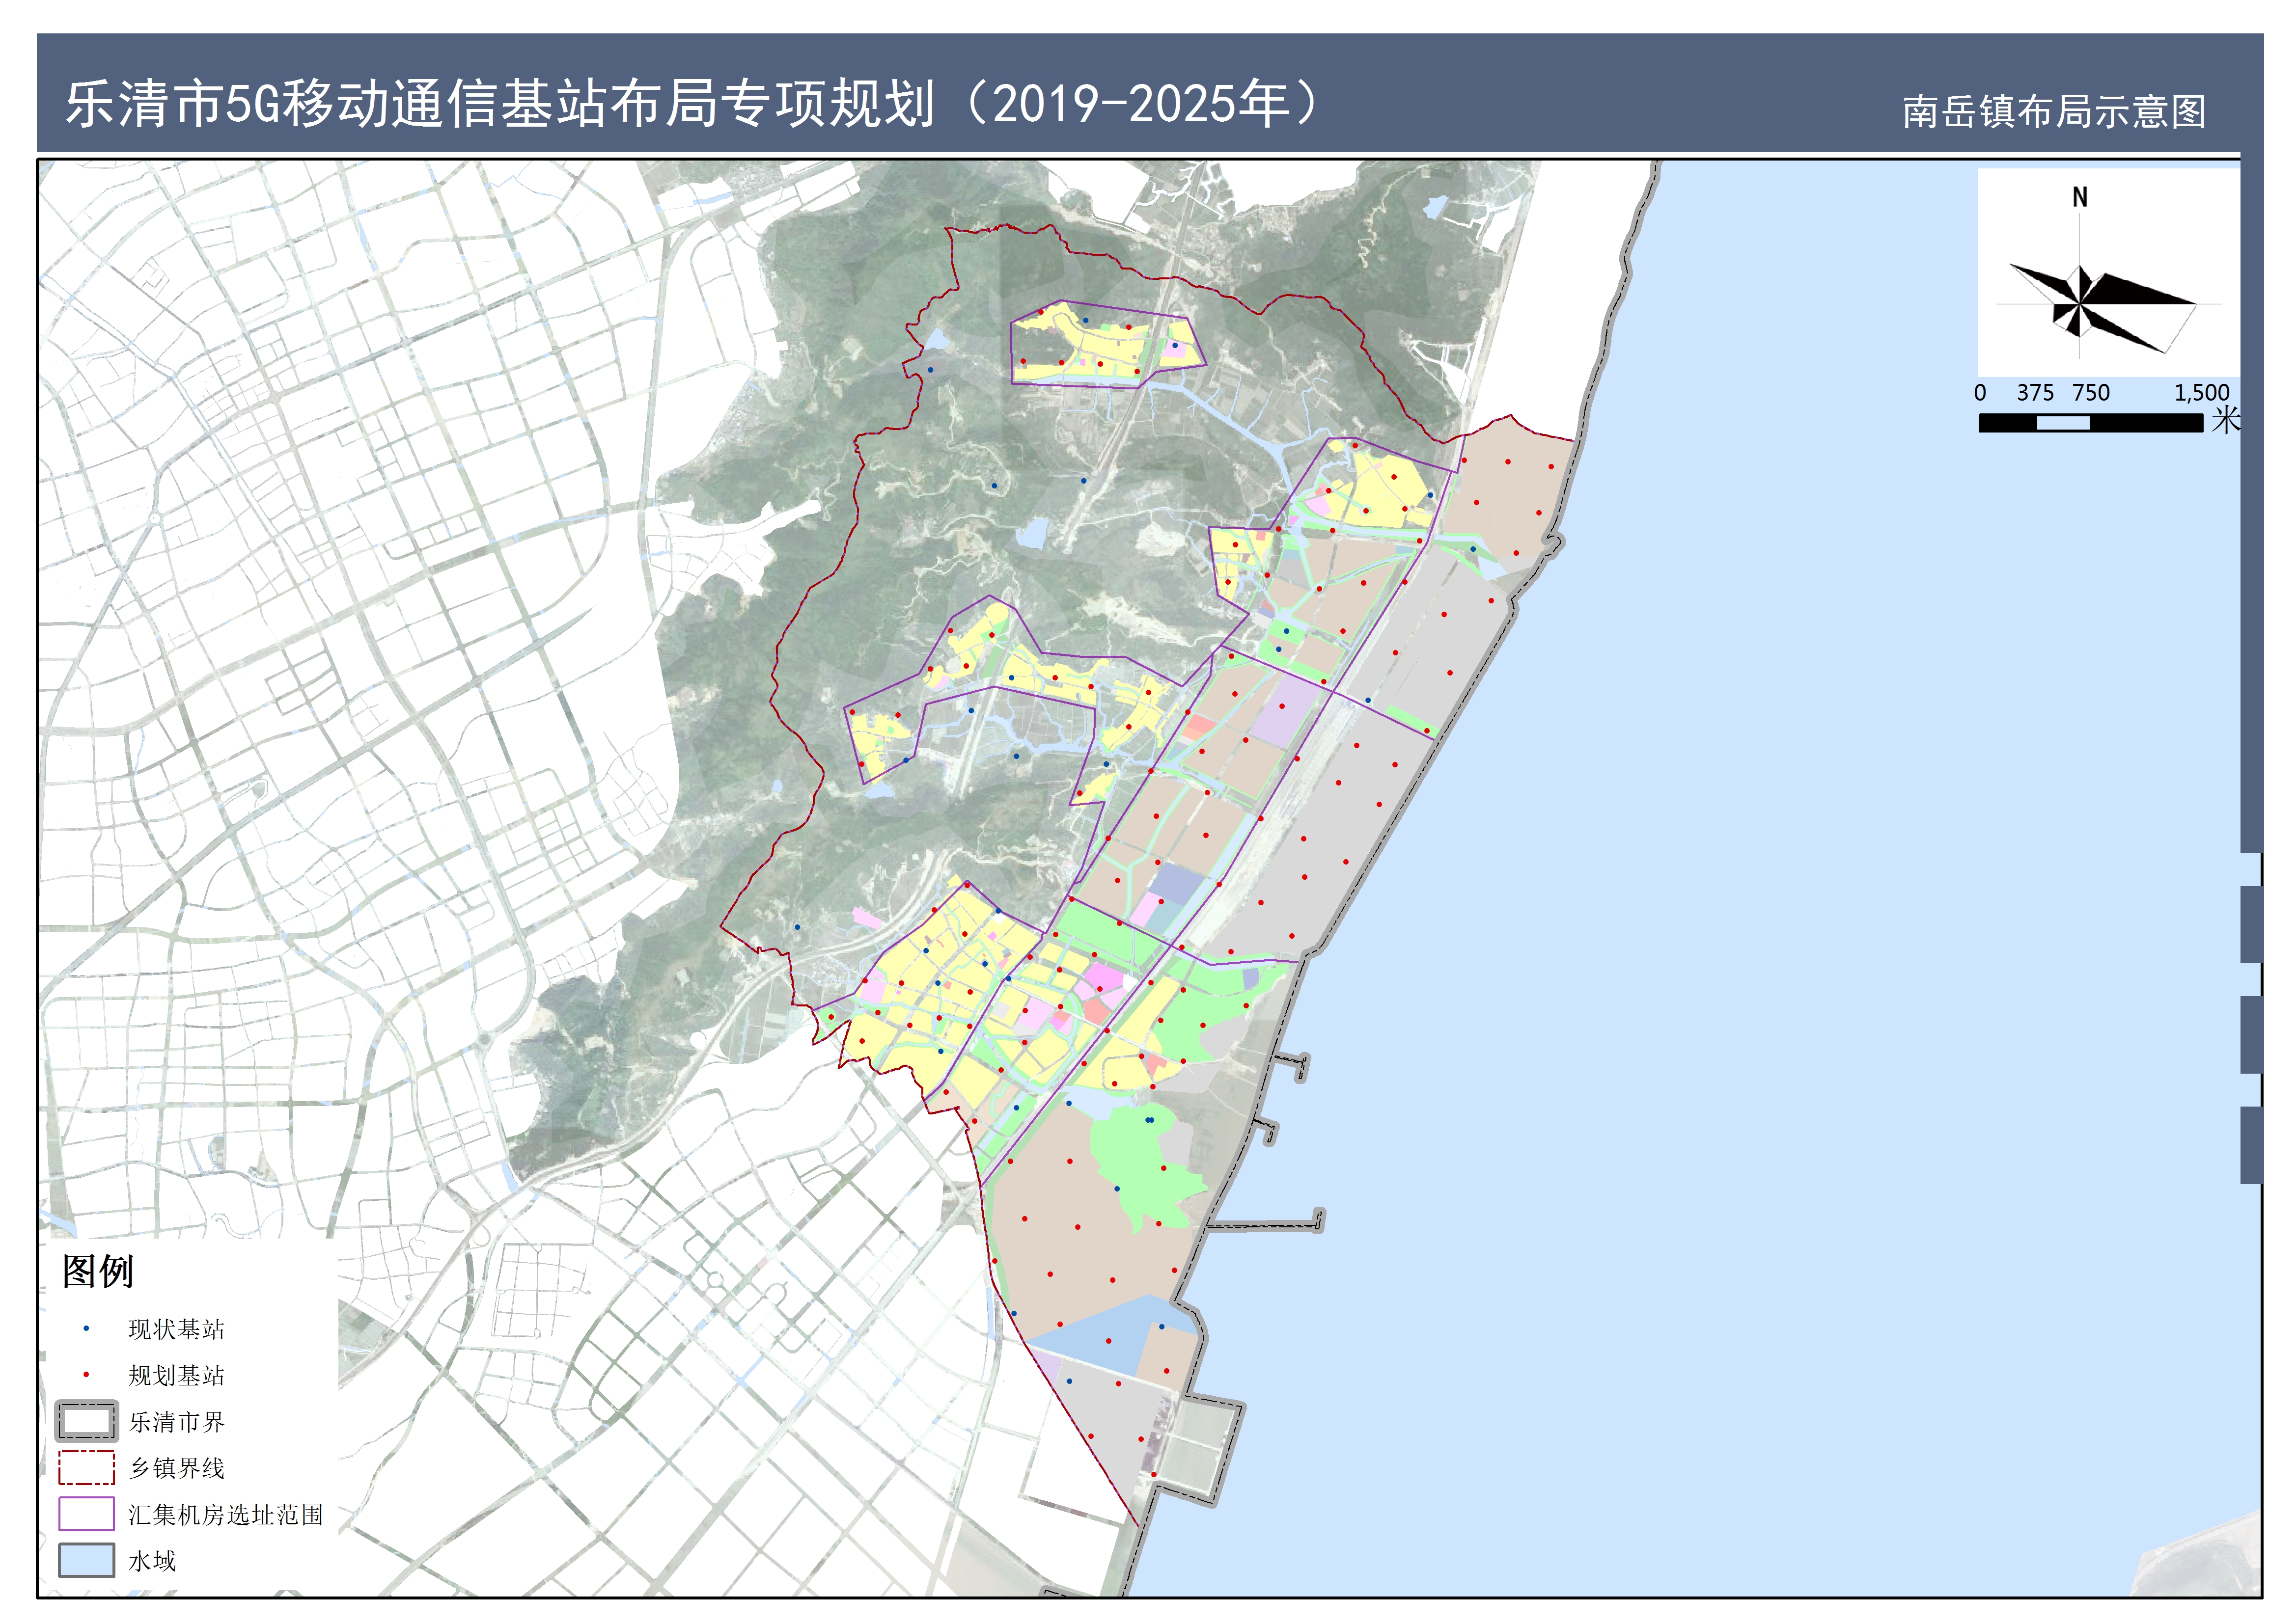Click the legend label 乡镇界线
2296x1624 pixels.
click(176, 1468)
